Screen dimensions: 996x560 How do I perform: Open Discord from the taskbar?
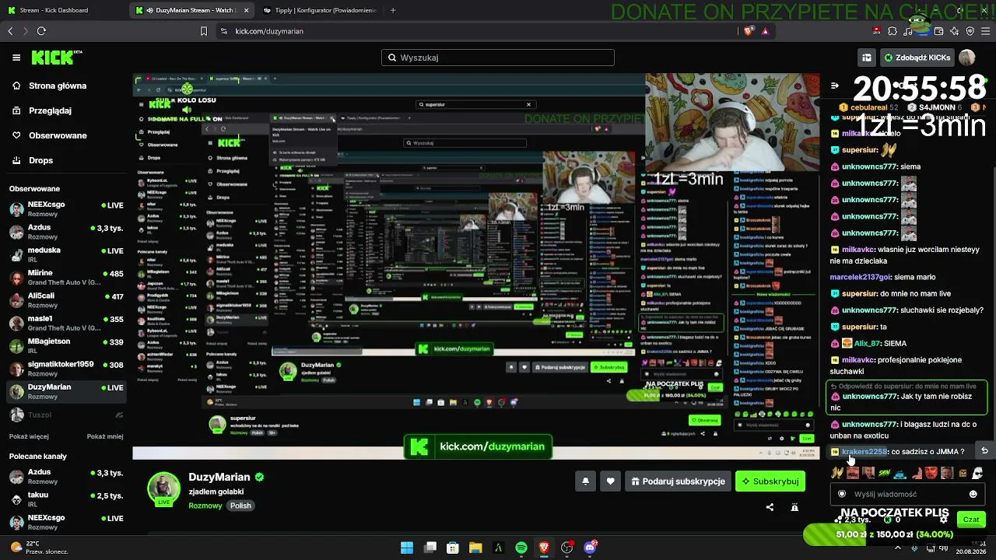pyautogui.click(x=590, y=548)
